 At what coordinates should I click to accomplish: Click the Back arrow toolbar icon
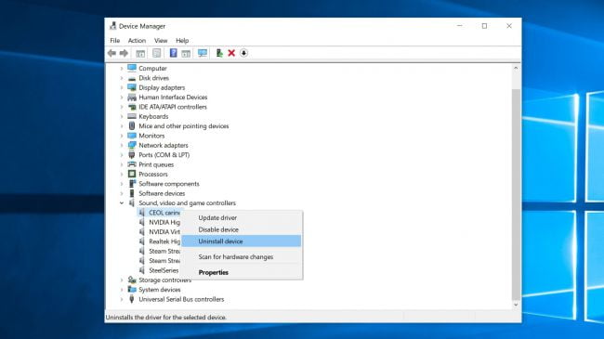112,53
